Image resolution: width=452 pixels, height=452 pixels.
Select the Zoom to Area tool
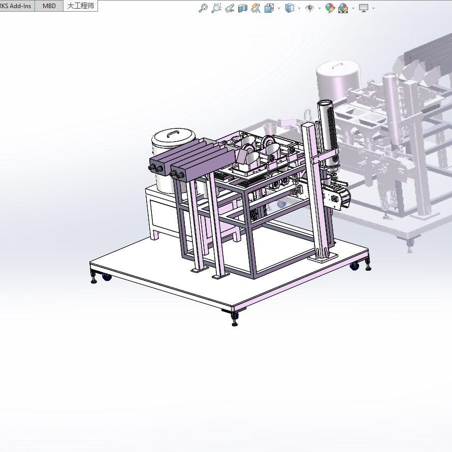pyautogui.click(x=216, y=8)
